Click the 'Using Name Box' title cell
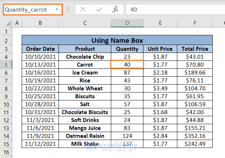 tap(117, 41)
